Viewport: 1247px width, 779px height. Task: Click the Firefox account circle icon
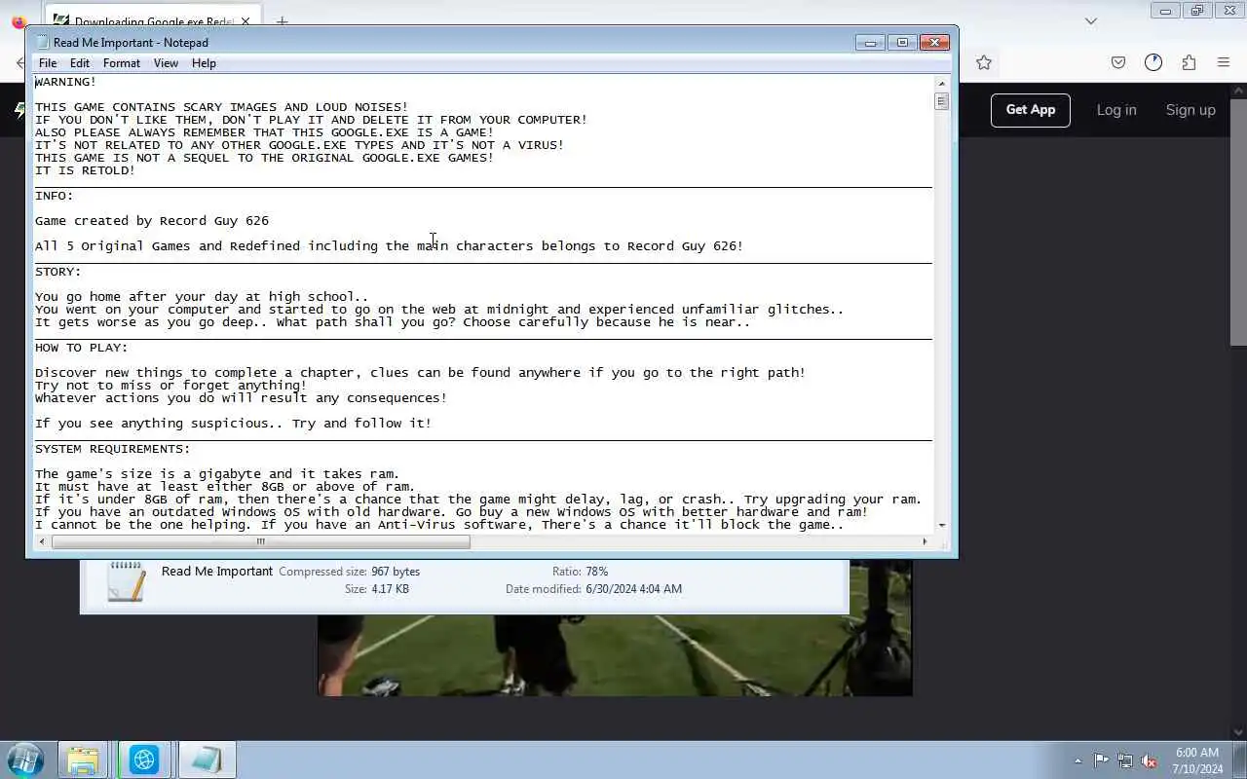(1153, 62)
